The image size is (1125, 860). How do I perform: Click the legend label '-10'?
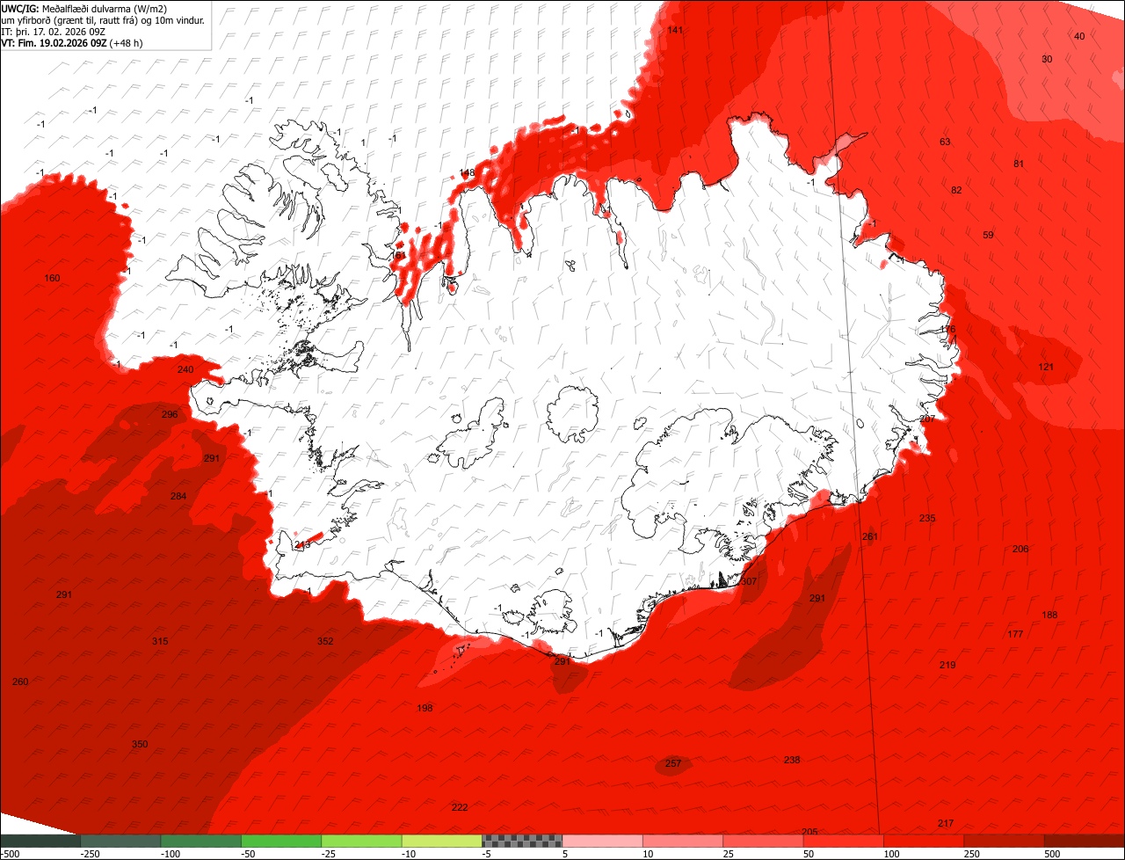[409, 854]
